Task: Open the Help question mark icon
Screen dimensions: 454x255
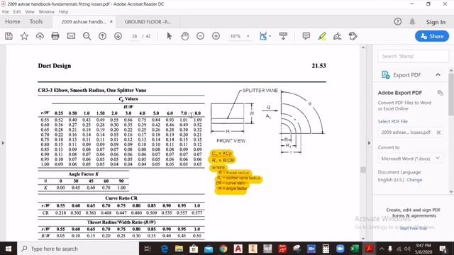Action: coord(397,22)
